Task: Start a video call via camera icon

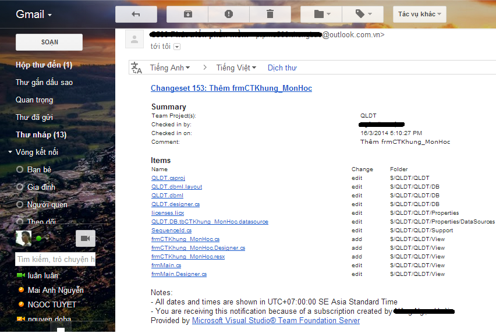Action: 85,238
